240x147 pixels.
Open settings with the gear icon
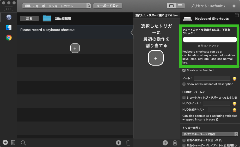point(234,6)
